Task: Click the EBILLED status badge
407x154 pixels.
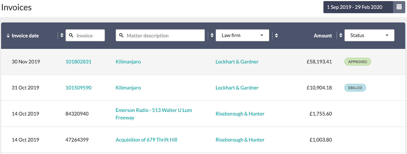Action: pyautogui.click(x=355, y=88)
